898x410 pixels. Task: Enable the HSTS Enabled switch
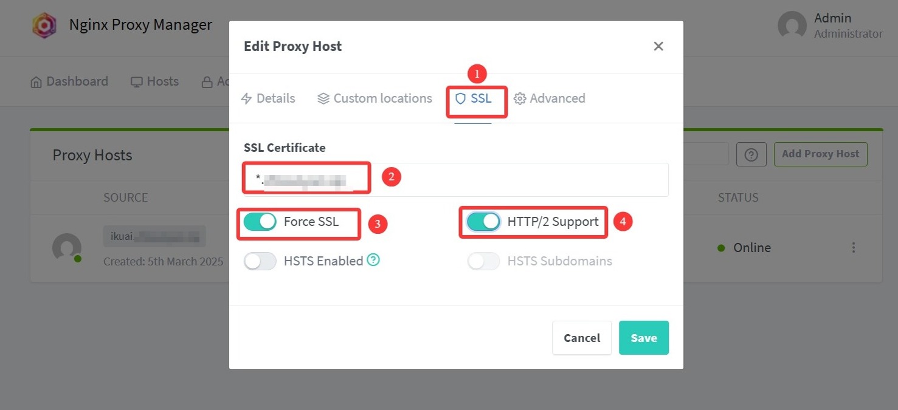[260, 261]
